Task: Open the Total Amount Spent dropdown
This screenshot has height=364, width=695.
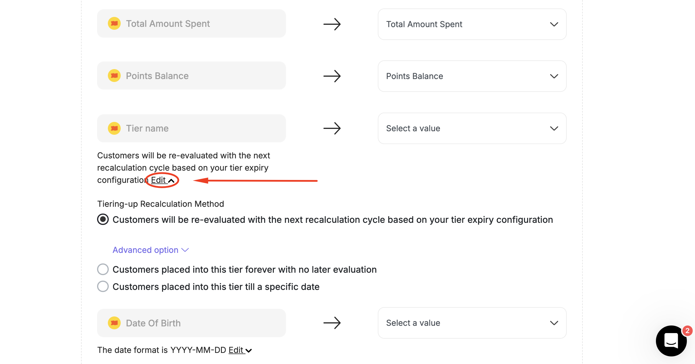Action: pyautogui.click(x=472, y=24)
